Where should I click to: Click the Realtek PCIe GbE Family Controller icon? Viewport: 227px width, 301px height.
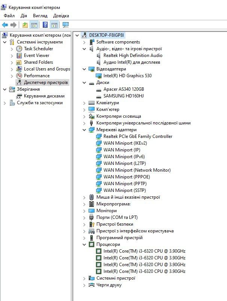click(99, 136)
